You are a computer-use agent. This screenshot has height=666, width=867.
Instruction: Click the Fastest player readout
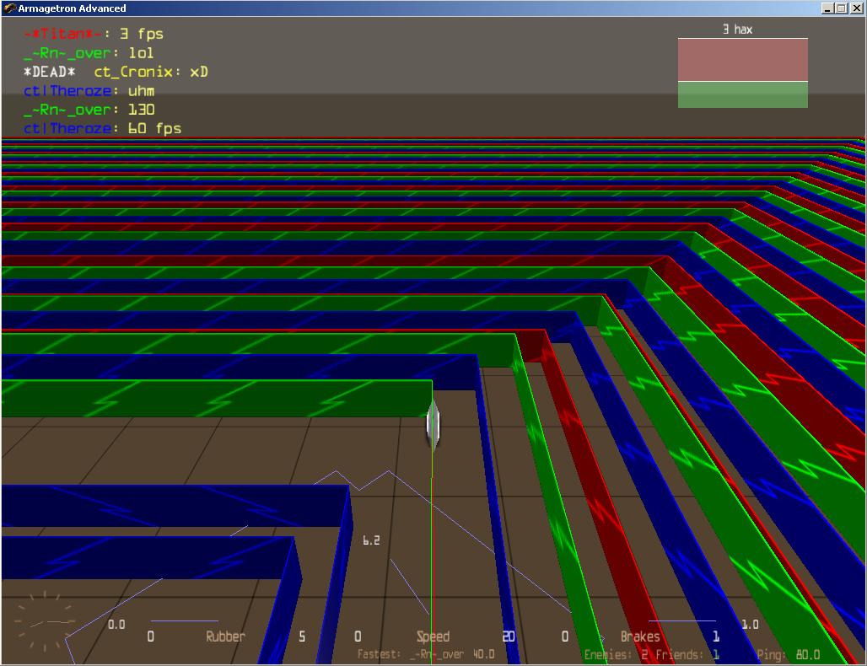click(426, 654)
